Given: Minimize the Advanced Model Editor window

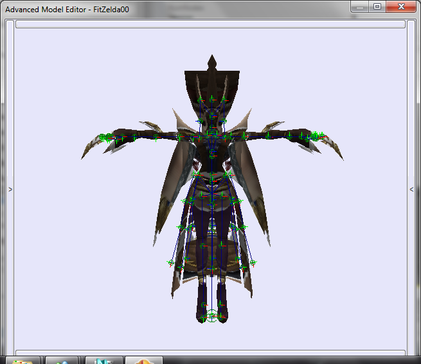Looking at the screenshot, I should [x=360, y=7].
